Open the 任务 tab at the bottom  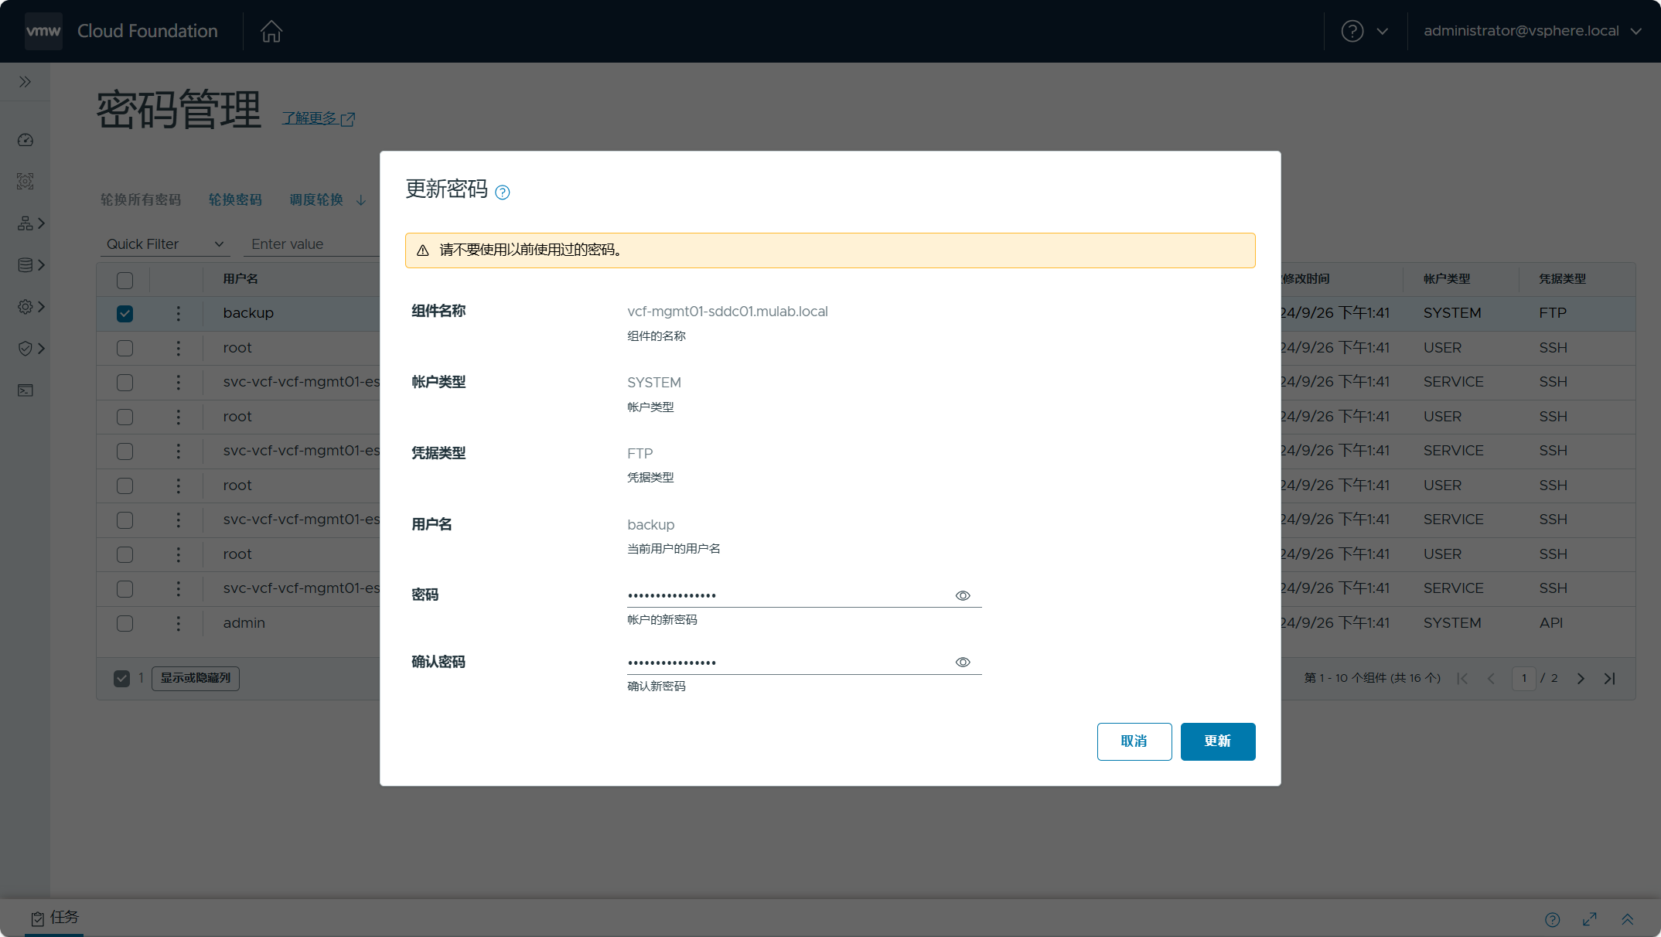click(x=54, y=918)
